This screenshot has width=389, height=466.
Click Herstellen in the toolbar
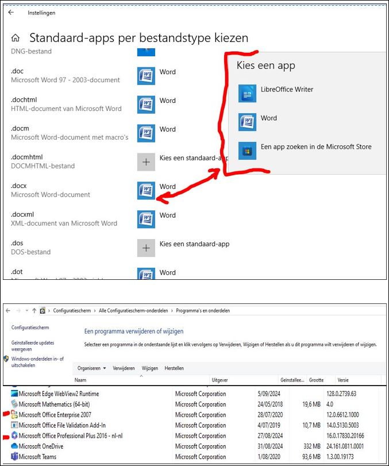click(x=174, y=368)
